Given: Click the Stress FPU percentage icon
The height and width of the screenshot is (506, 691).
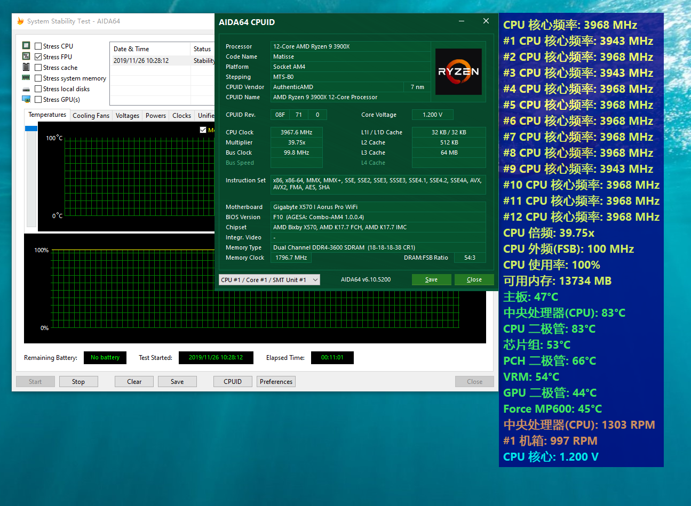Looking at the screenshot, I should (26, 57).
